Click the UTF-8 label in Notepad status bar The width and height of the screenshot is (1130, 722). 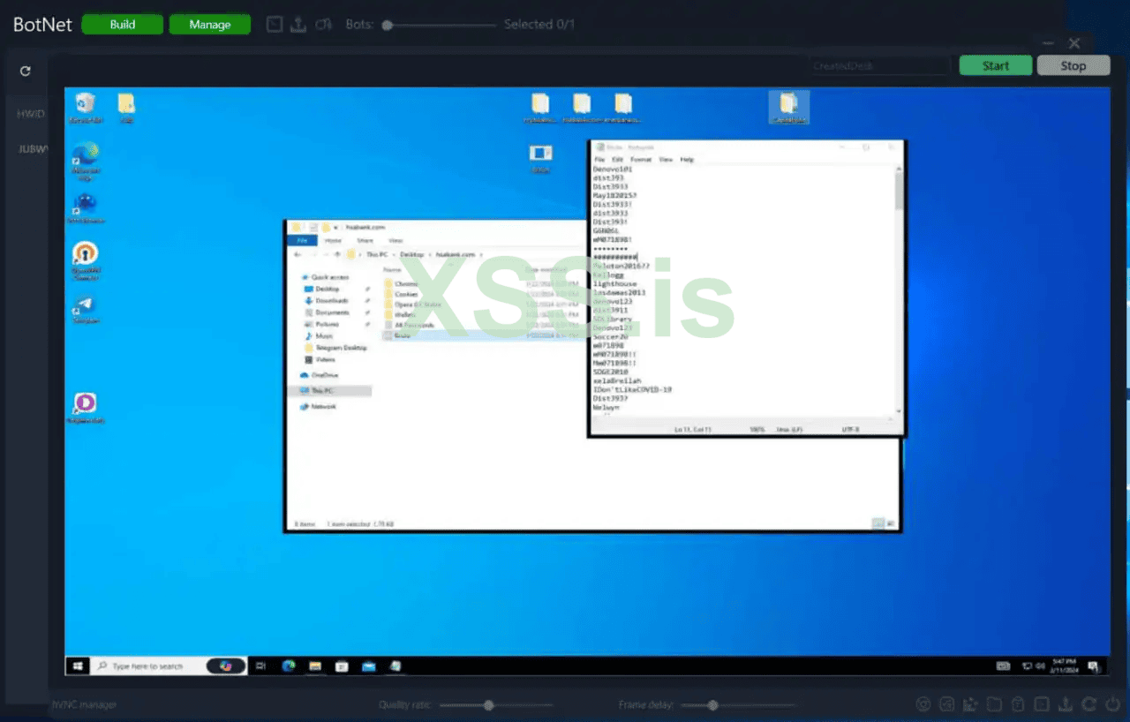pyautogui.click(x=851, y=430)
